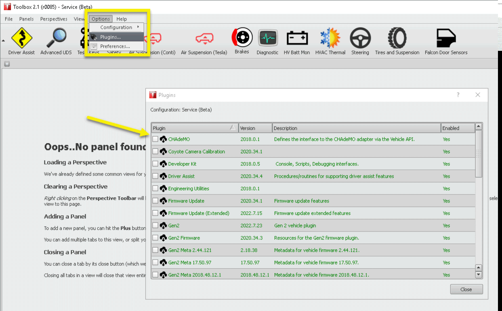Sort by the Plugin column header
Viewport: 502px width, 311px height.
coord(195,128)
